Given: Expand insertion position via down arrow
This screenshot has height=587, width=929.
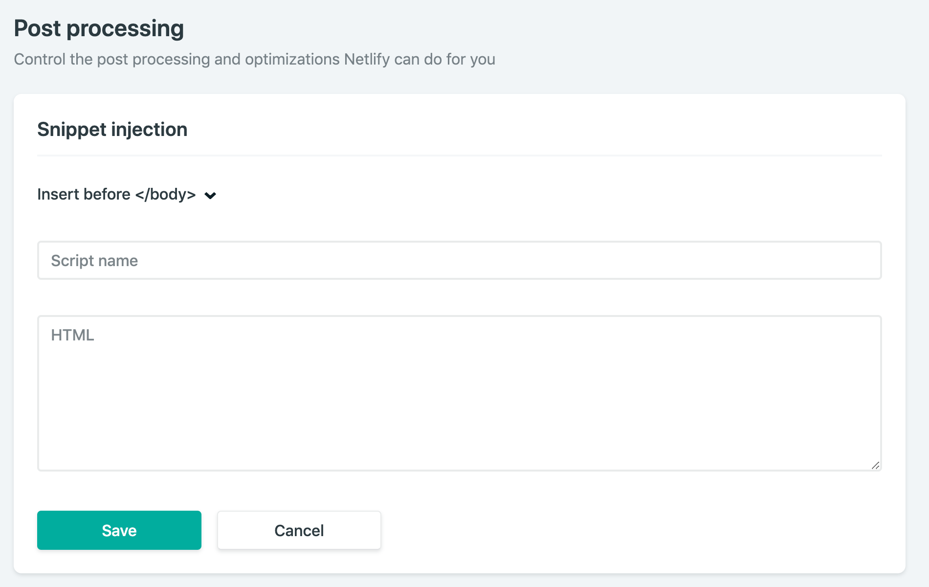Looking at the screenshot, I should (x=210, y=196).
